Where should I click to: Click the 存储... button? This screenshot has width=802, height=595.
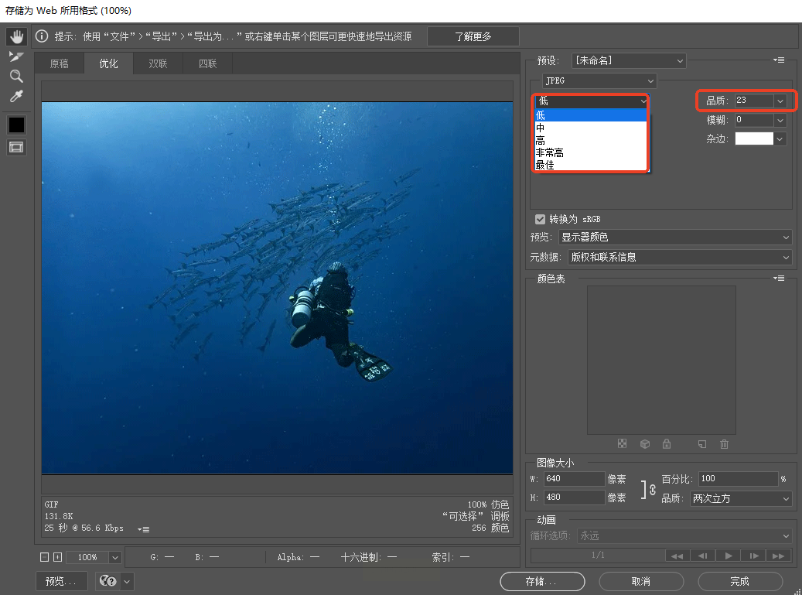tap(542, 581)
